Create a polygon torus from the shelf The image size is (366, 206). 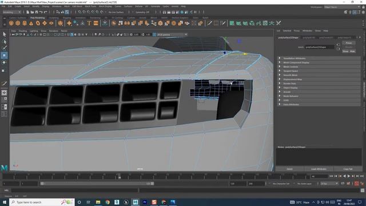coord(38,23)
